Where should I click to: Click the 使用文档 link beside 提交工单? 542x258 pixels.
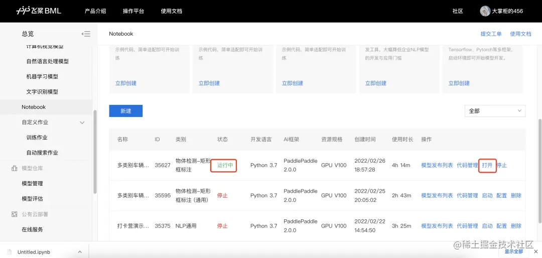pyautogui.click(x=520, y=34)
